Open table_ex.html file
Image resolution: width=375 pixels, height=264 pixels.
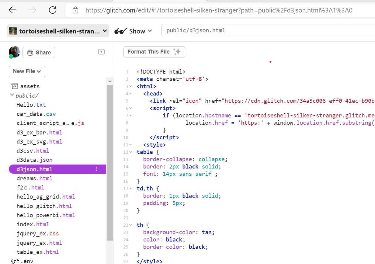coord(38,252)
